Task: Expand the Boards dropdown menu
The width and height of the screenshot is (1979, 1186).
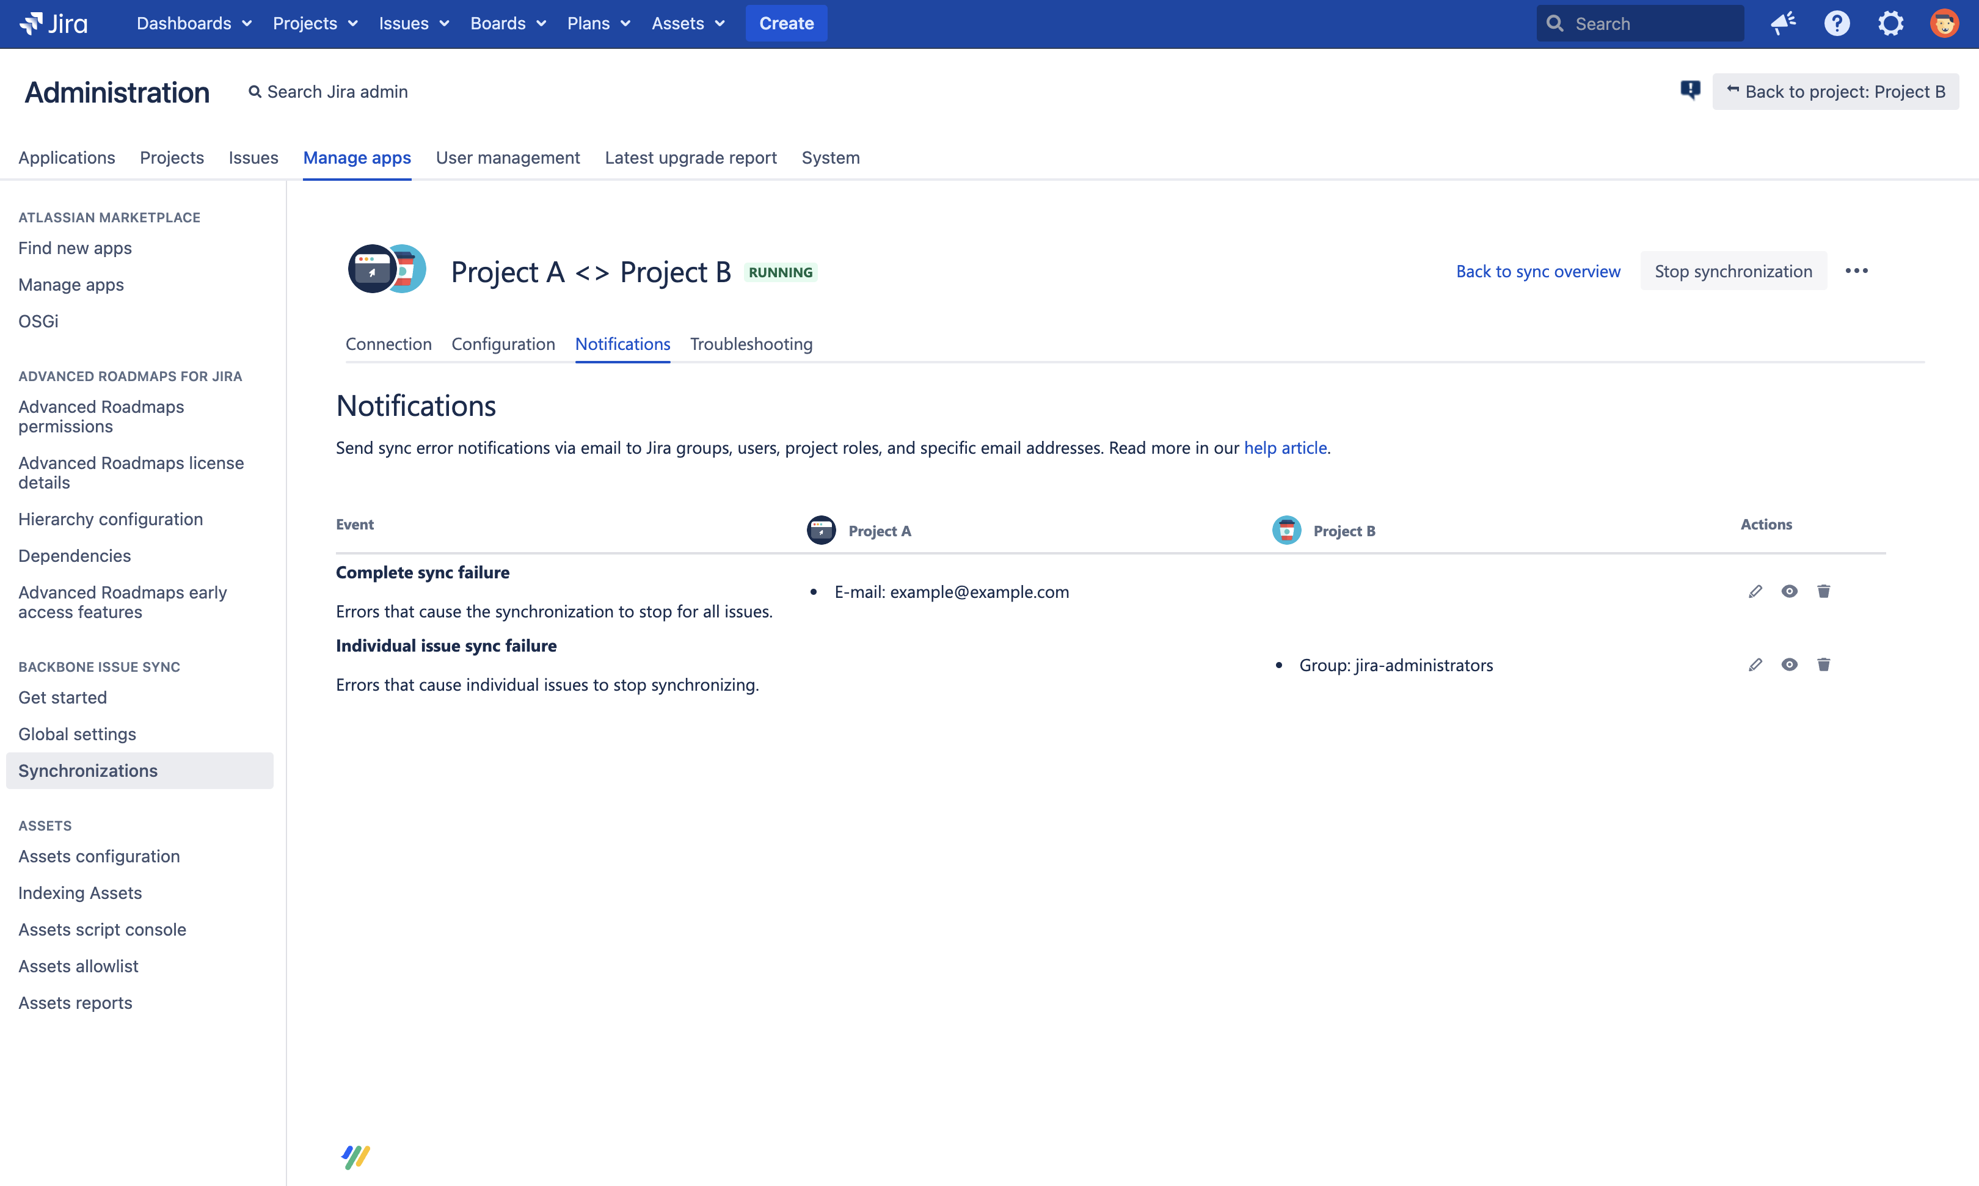Action: (x=508, y=23)
